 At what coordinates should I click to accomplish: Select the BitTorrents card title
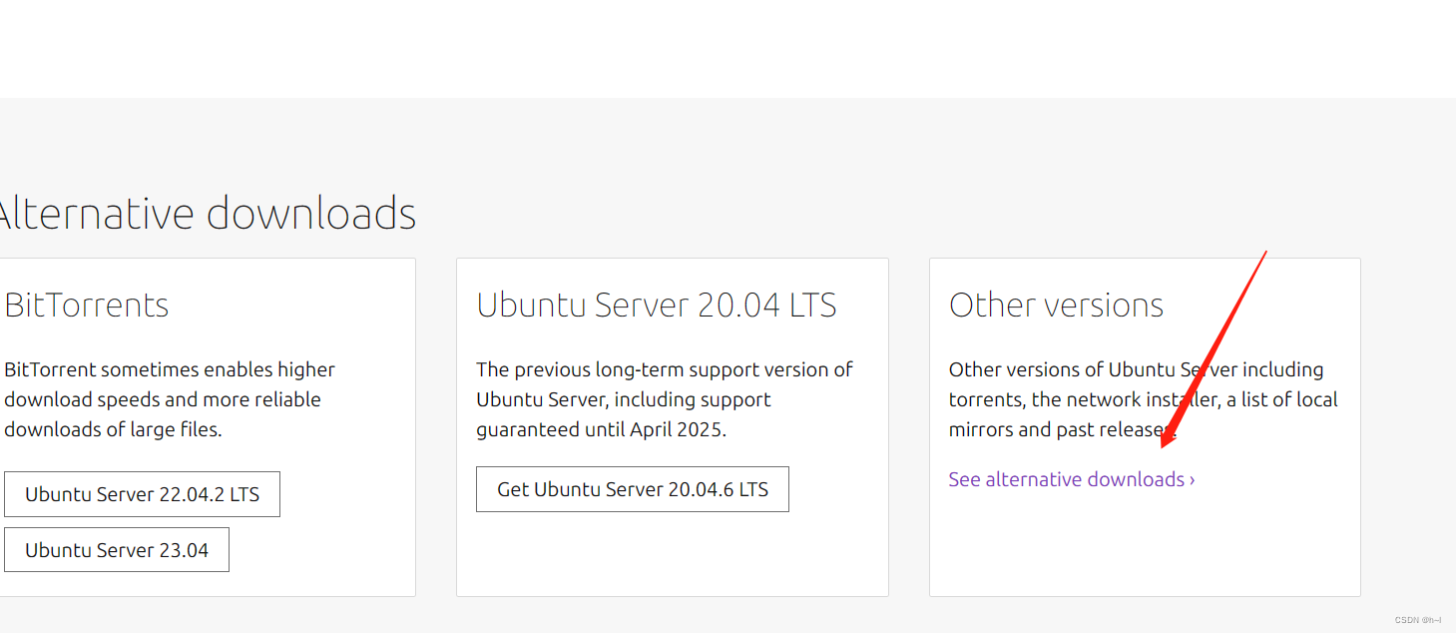click(87, 305)
